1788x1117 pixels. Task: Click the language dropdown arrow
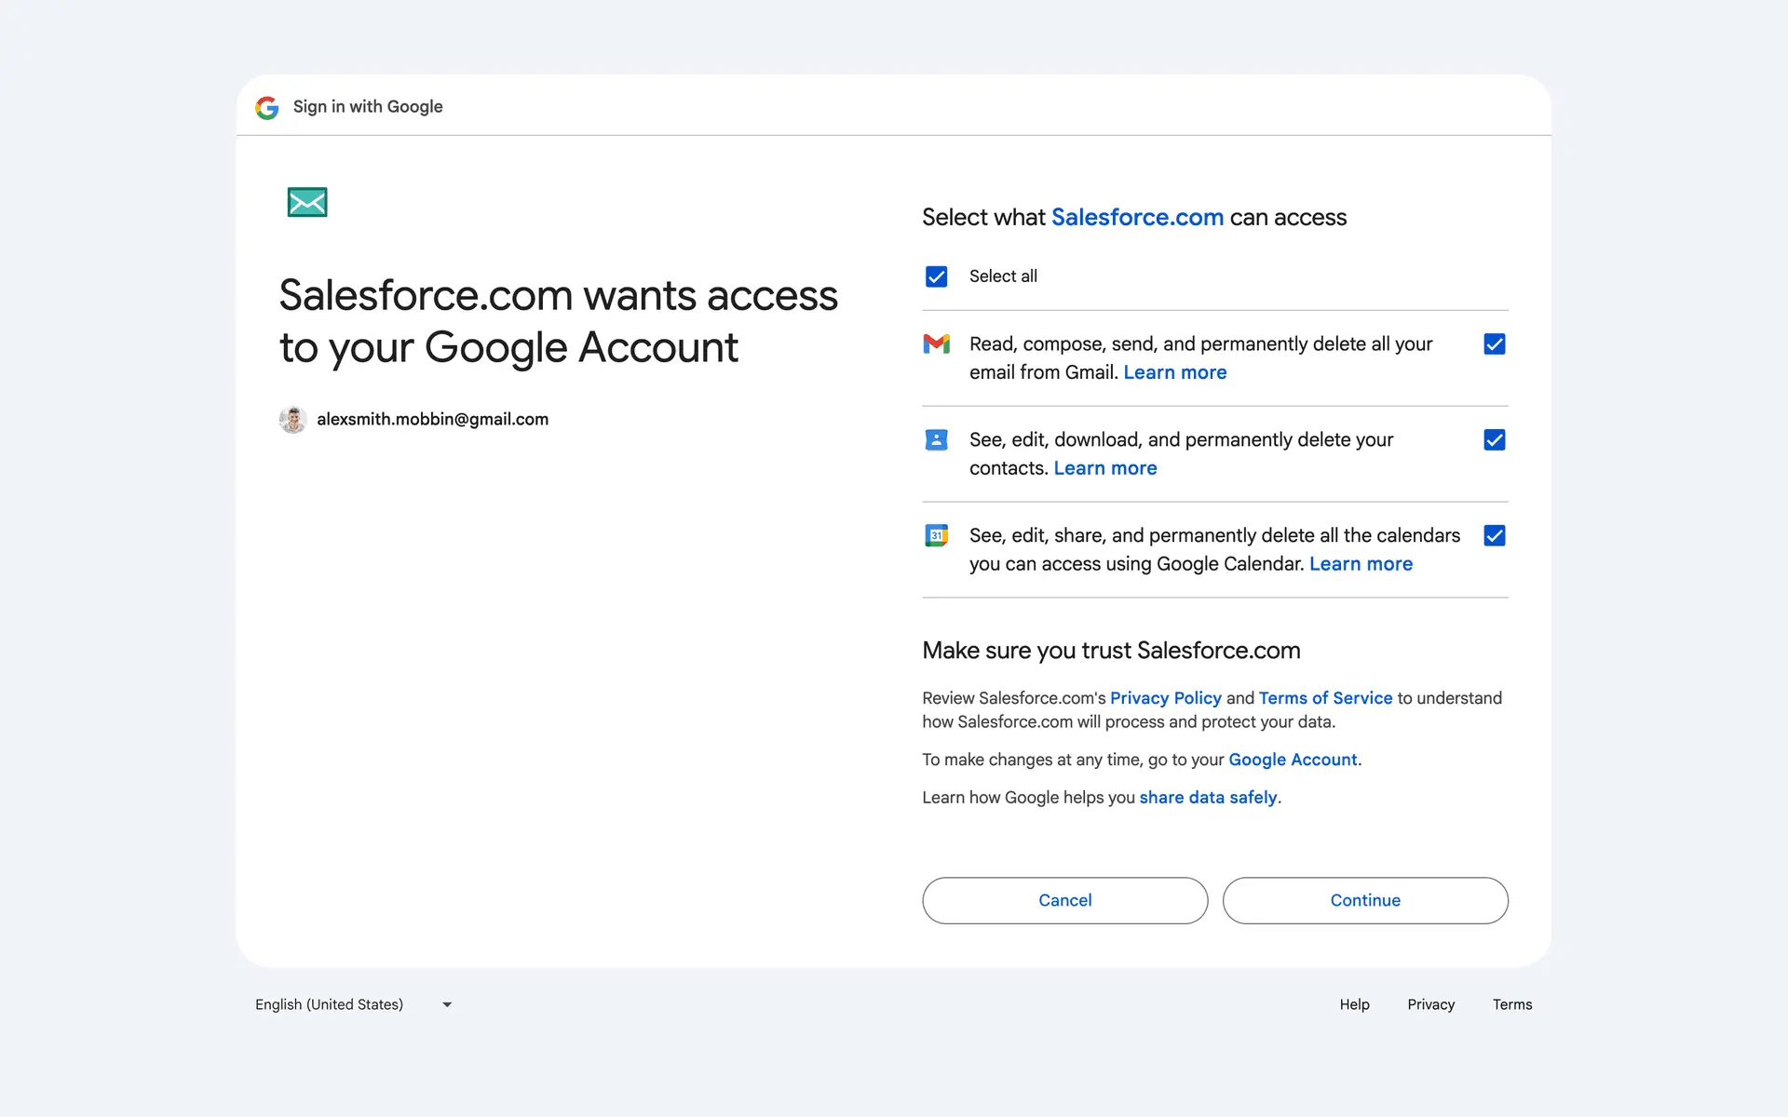447,1004
